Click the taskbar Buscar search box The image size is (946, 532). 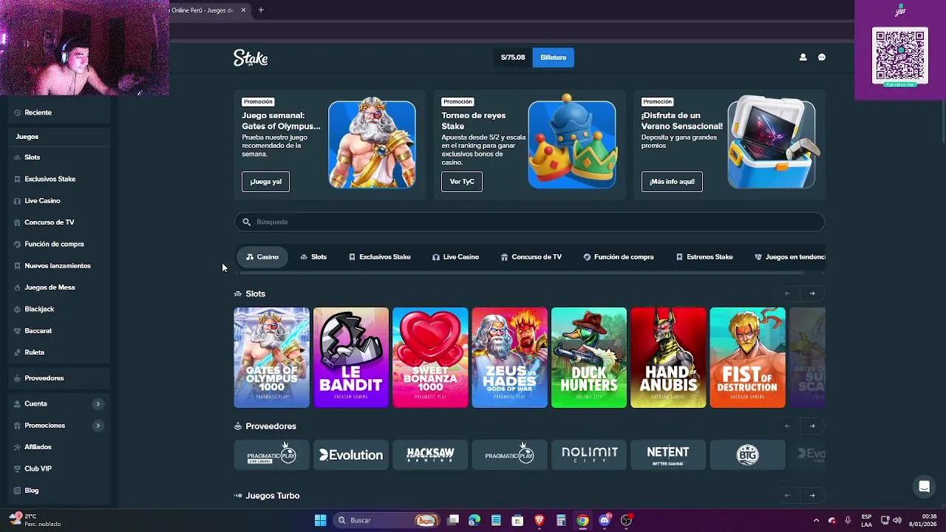coord(387,520)
